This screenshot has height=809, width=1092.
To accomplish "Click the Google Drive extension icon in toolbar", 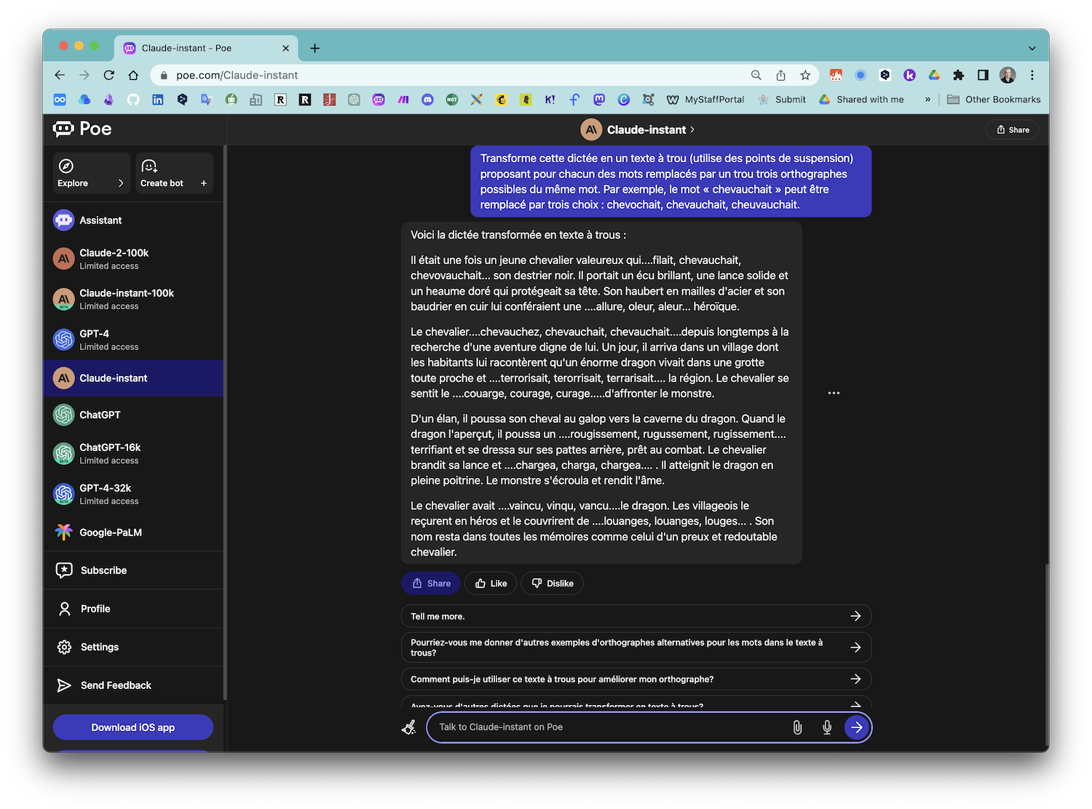I will pos(934,75).
